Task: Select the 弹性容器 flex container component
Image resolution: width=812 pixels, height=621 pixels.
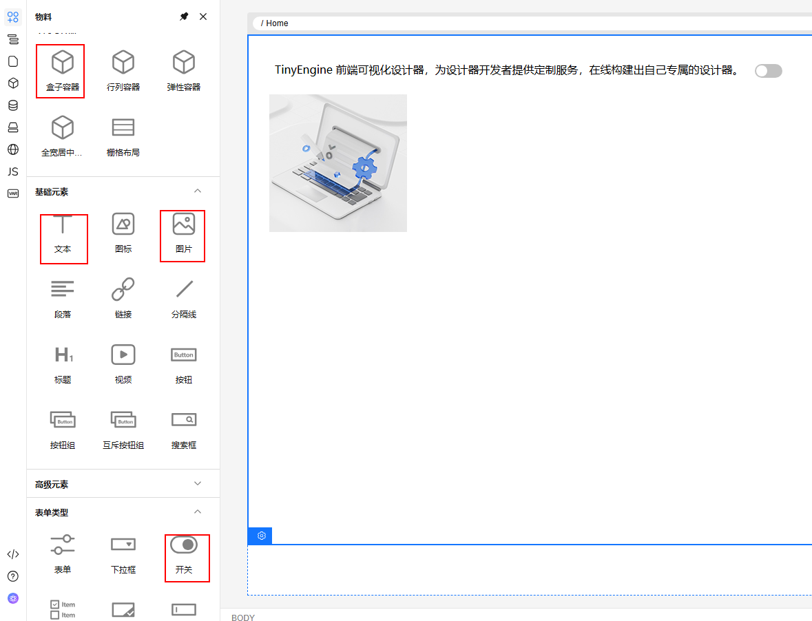Action: [x=183, y=70]
